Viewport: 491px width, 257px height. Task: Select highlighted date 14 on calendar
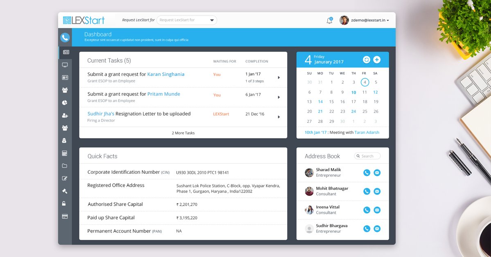(320, 102)
